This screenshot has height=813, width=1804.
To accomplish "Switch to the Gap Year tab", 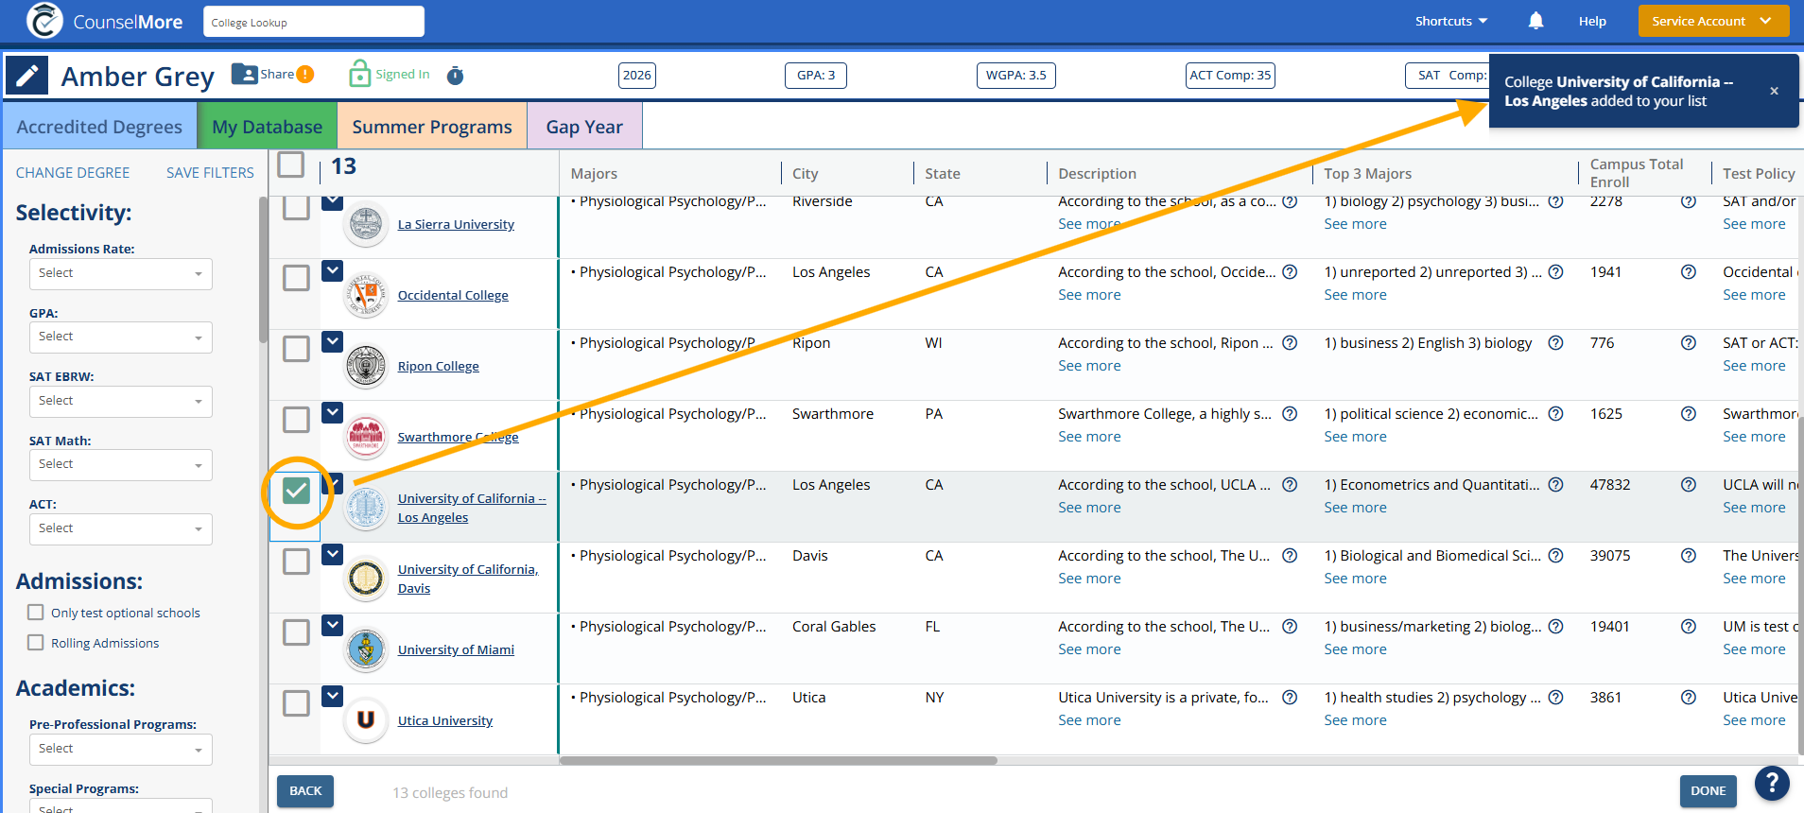I will click(584, 126).
